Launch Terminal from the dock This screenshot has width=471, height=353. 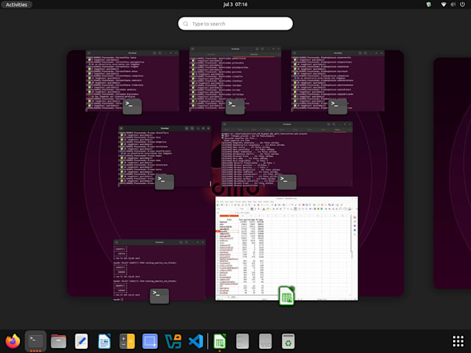[35, 341]
